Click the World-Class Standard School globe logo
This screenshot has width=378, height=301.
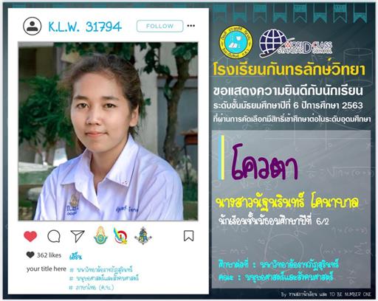[x=296, y=44]
